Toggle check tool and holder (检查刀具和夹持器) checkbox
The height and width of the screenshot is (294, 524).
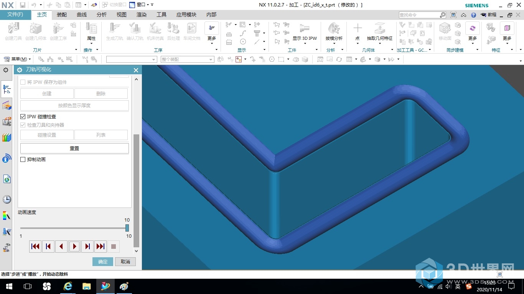tap(23, 125)
